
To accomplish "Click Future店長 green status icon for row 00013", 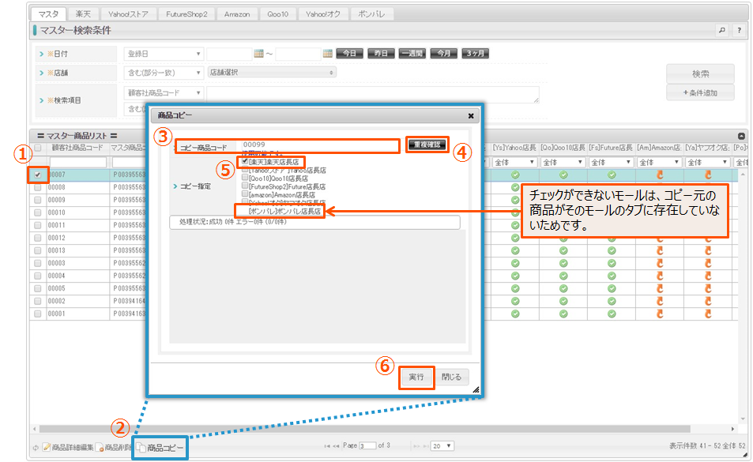I will (612, 250).
